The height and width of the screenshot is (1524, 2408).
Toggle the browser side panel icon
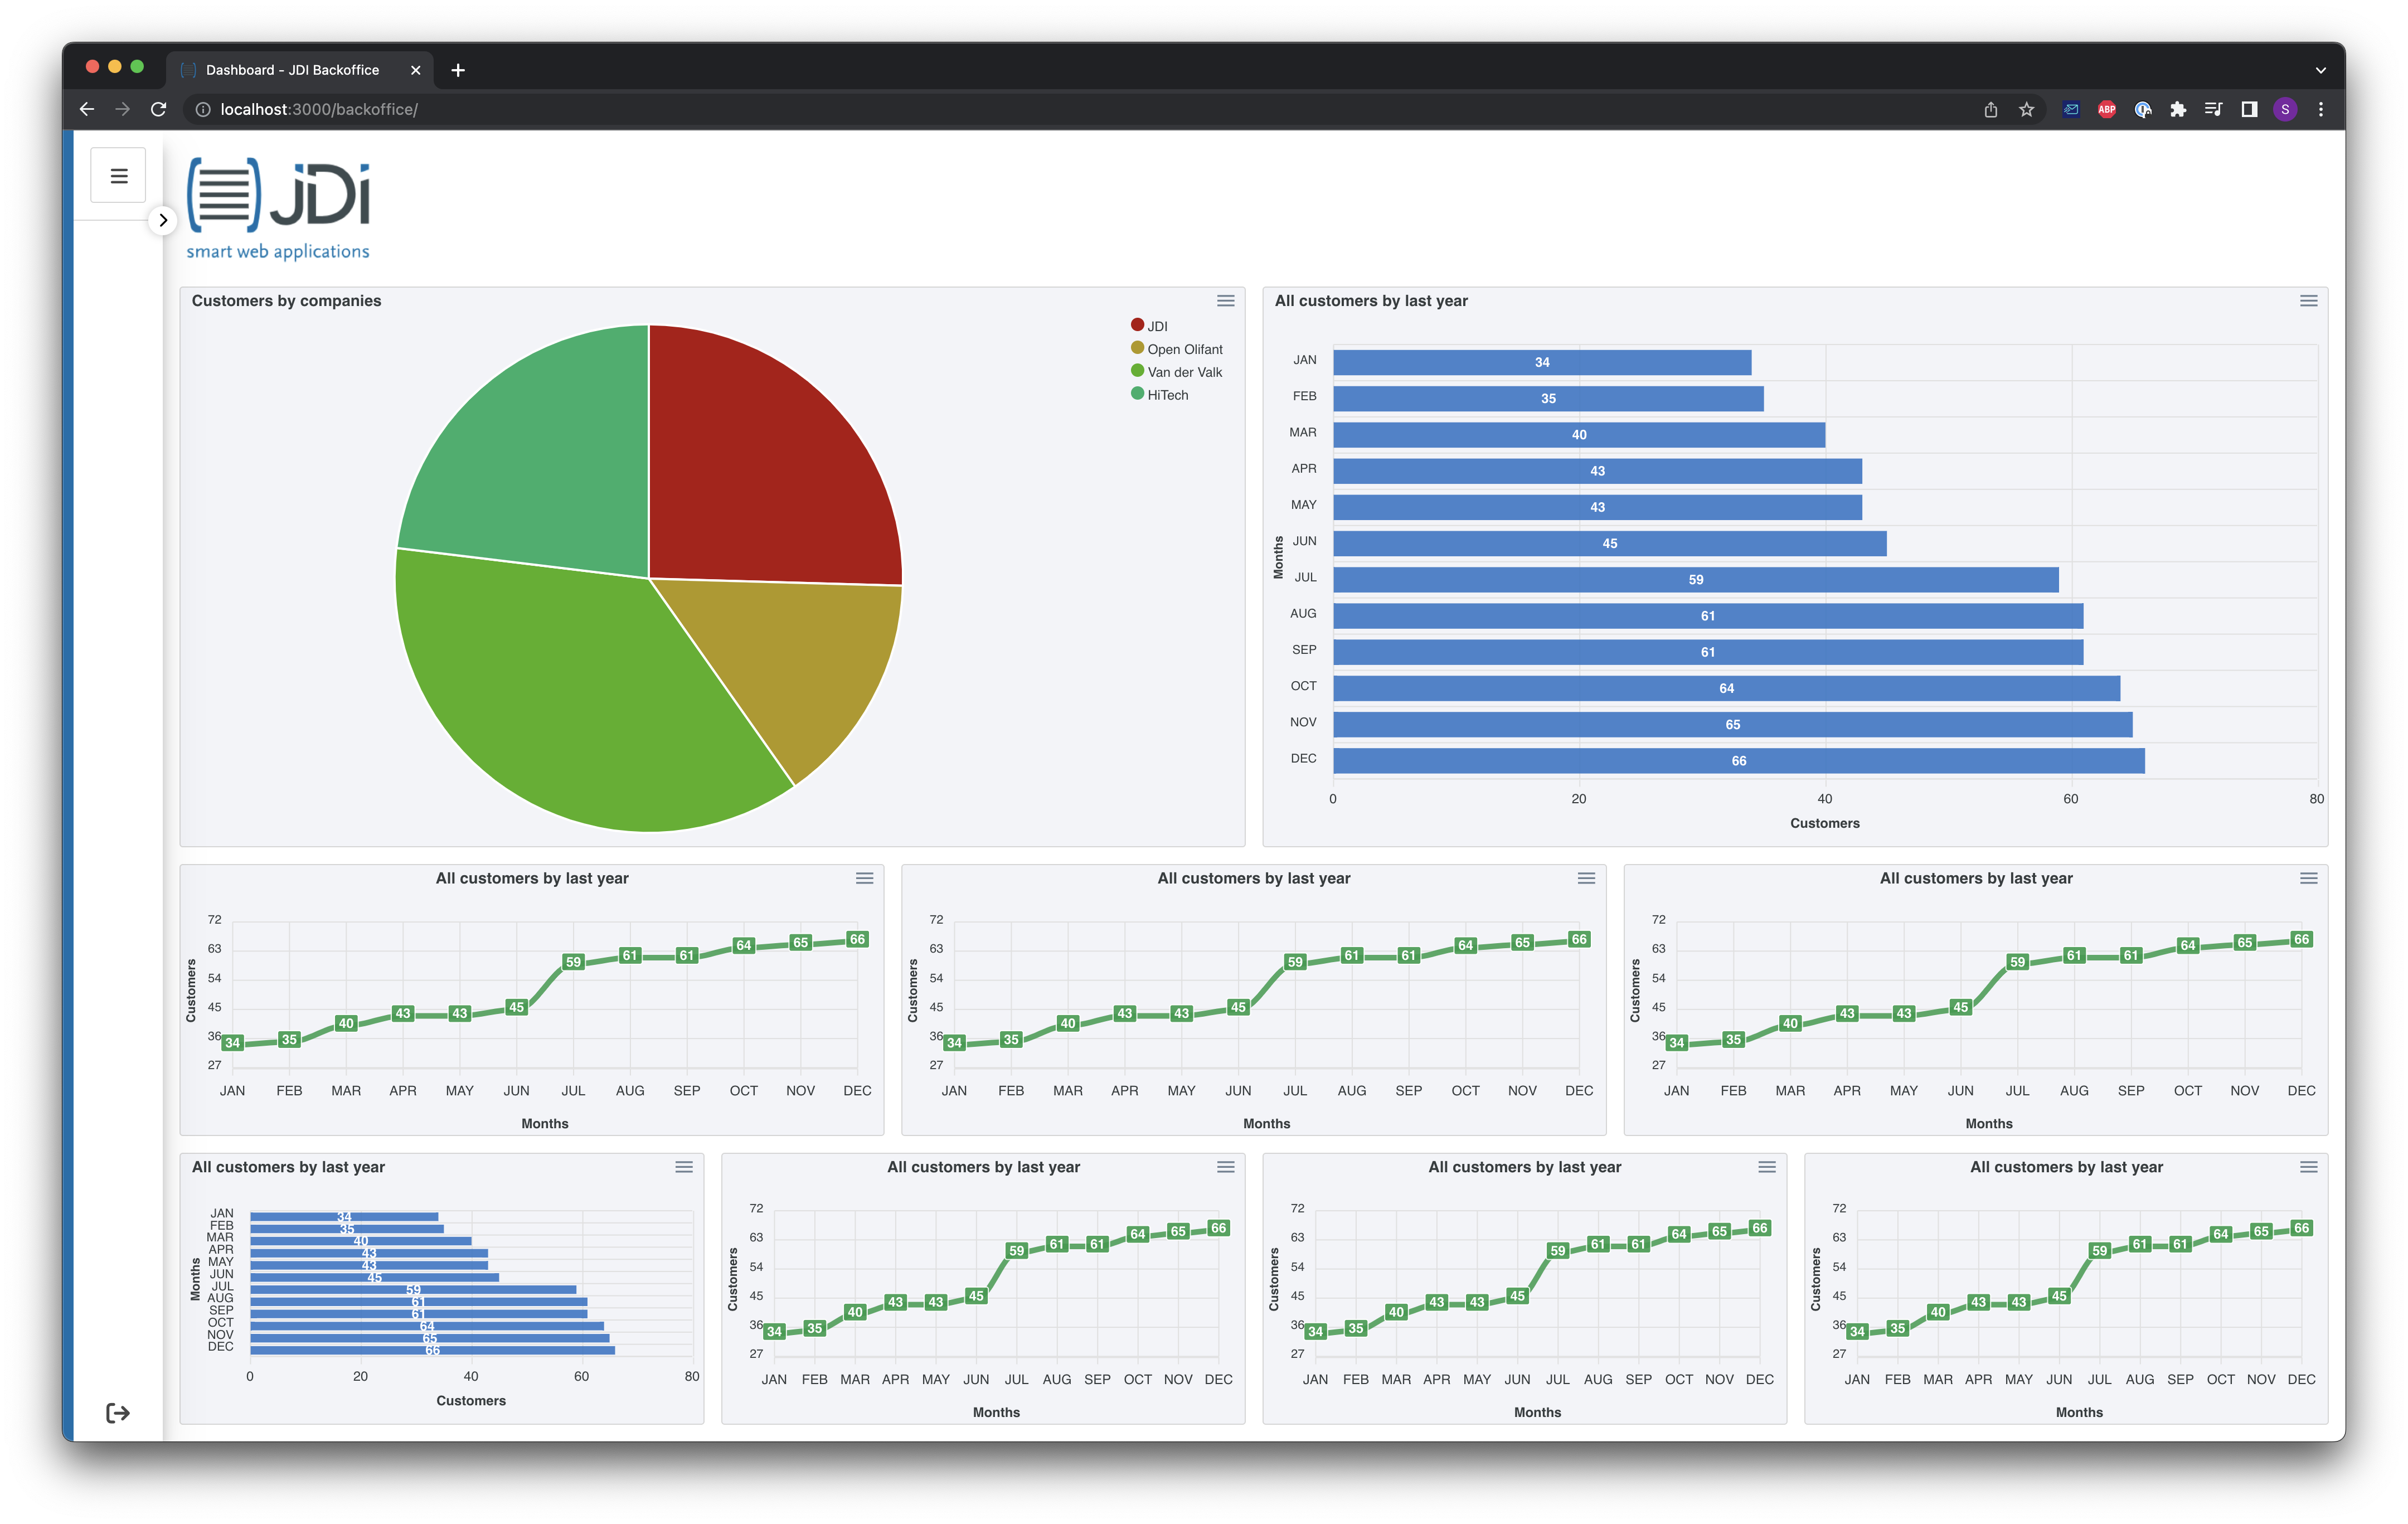(x=2249, y=109)
